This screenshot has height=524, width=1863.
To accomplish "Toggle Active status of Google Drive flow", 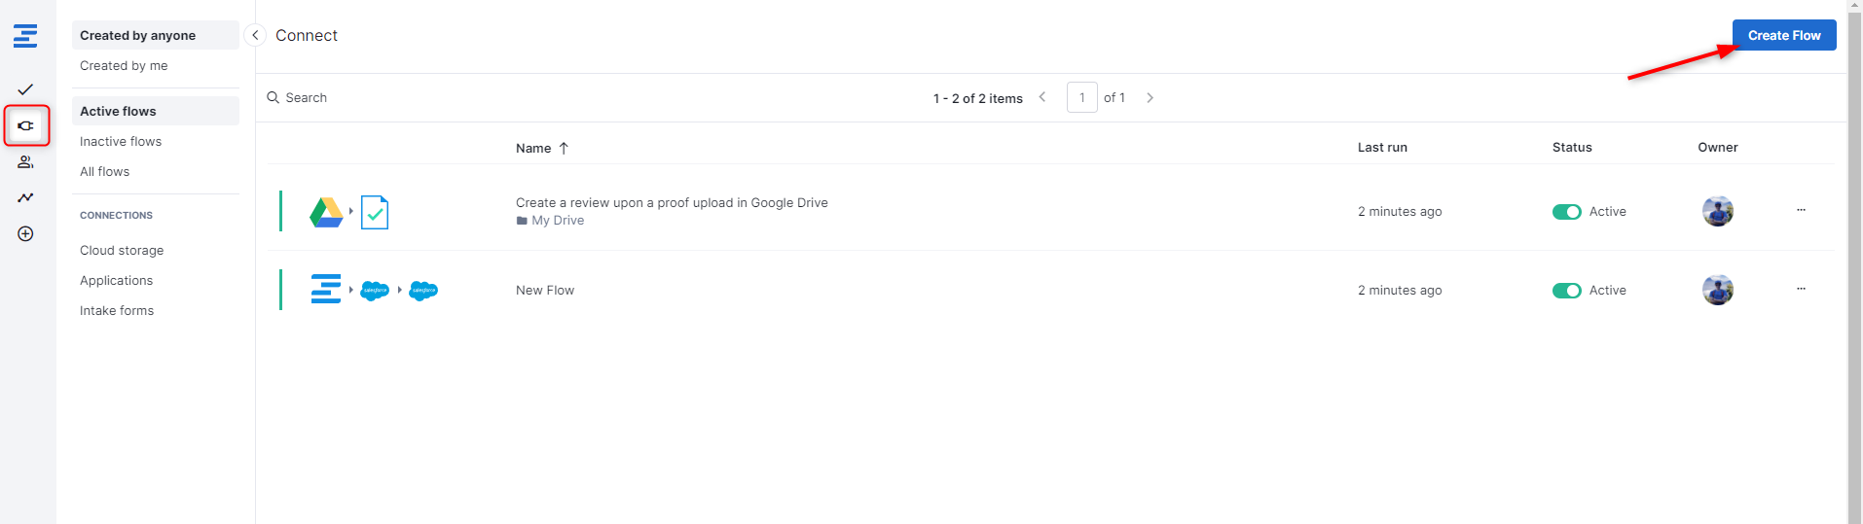I will [x=1567, y=212].
